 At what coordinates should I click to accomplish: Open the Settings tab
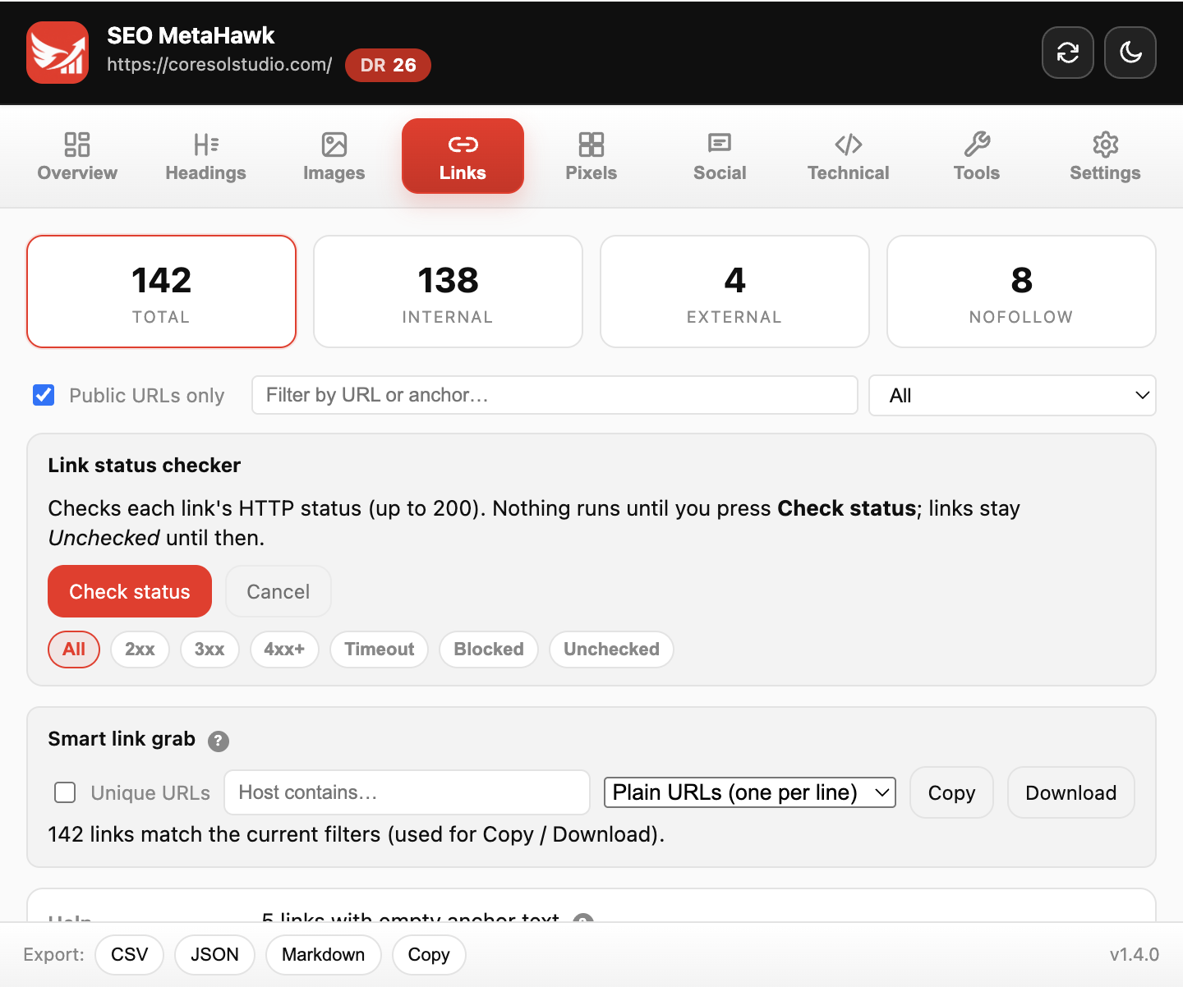[x=1105, y=156]
